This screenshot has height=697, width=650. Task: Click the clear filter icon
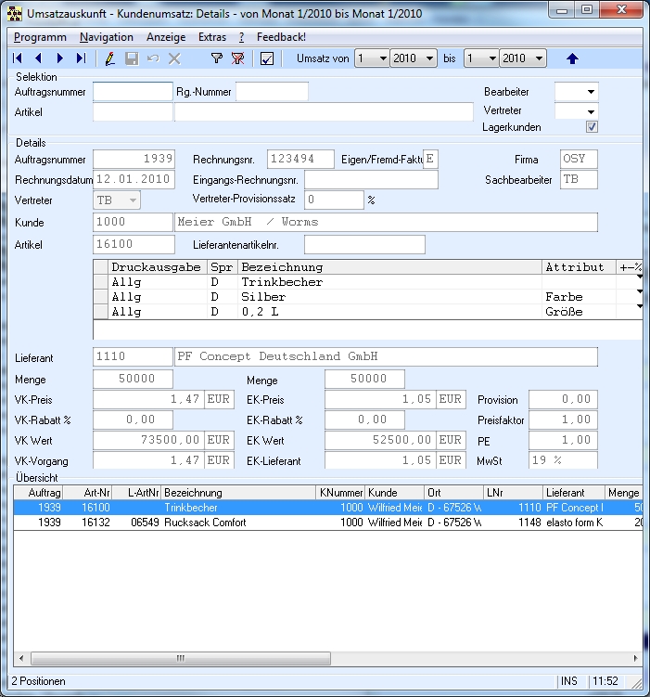click(237, 58)
